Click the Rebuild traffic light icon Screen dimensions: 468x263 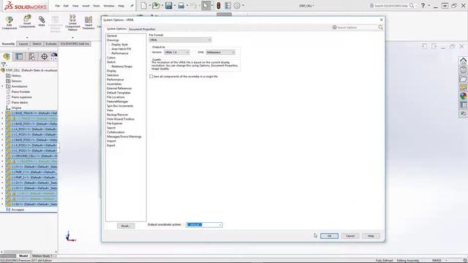tap(219, 6)
